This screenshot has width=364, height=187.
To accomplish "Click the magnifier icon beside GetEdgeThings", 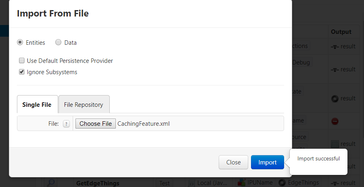I will tap(50, 183).
